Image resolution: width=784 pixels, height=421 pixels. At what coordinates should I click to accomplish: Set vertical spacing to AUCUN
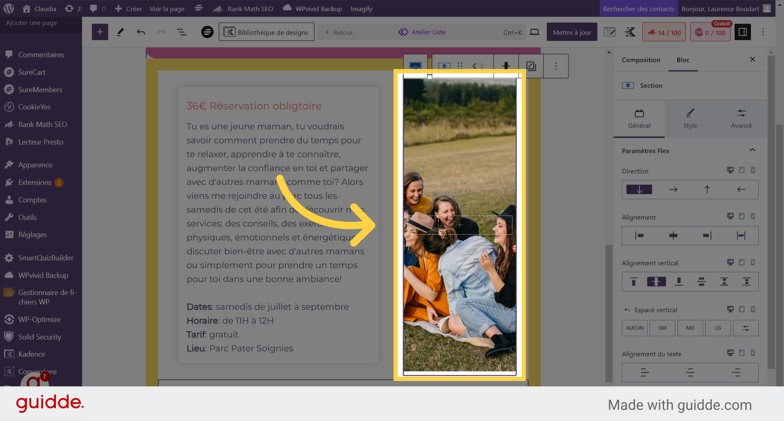point(635,328)
